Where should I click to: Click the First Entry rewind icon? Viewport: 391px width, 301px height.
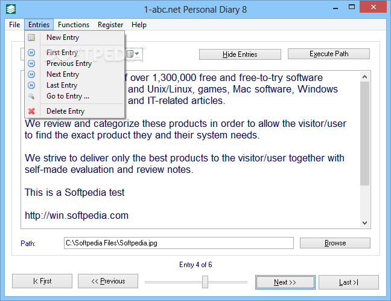click(31, 53)
